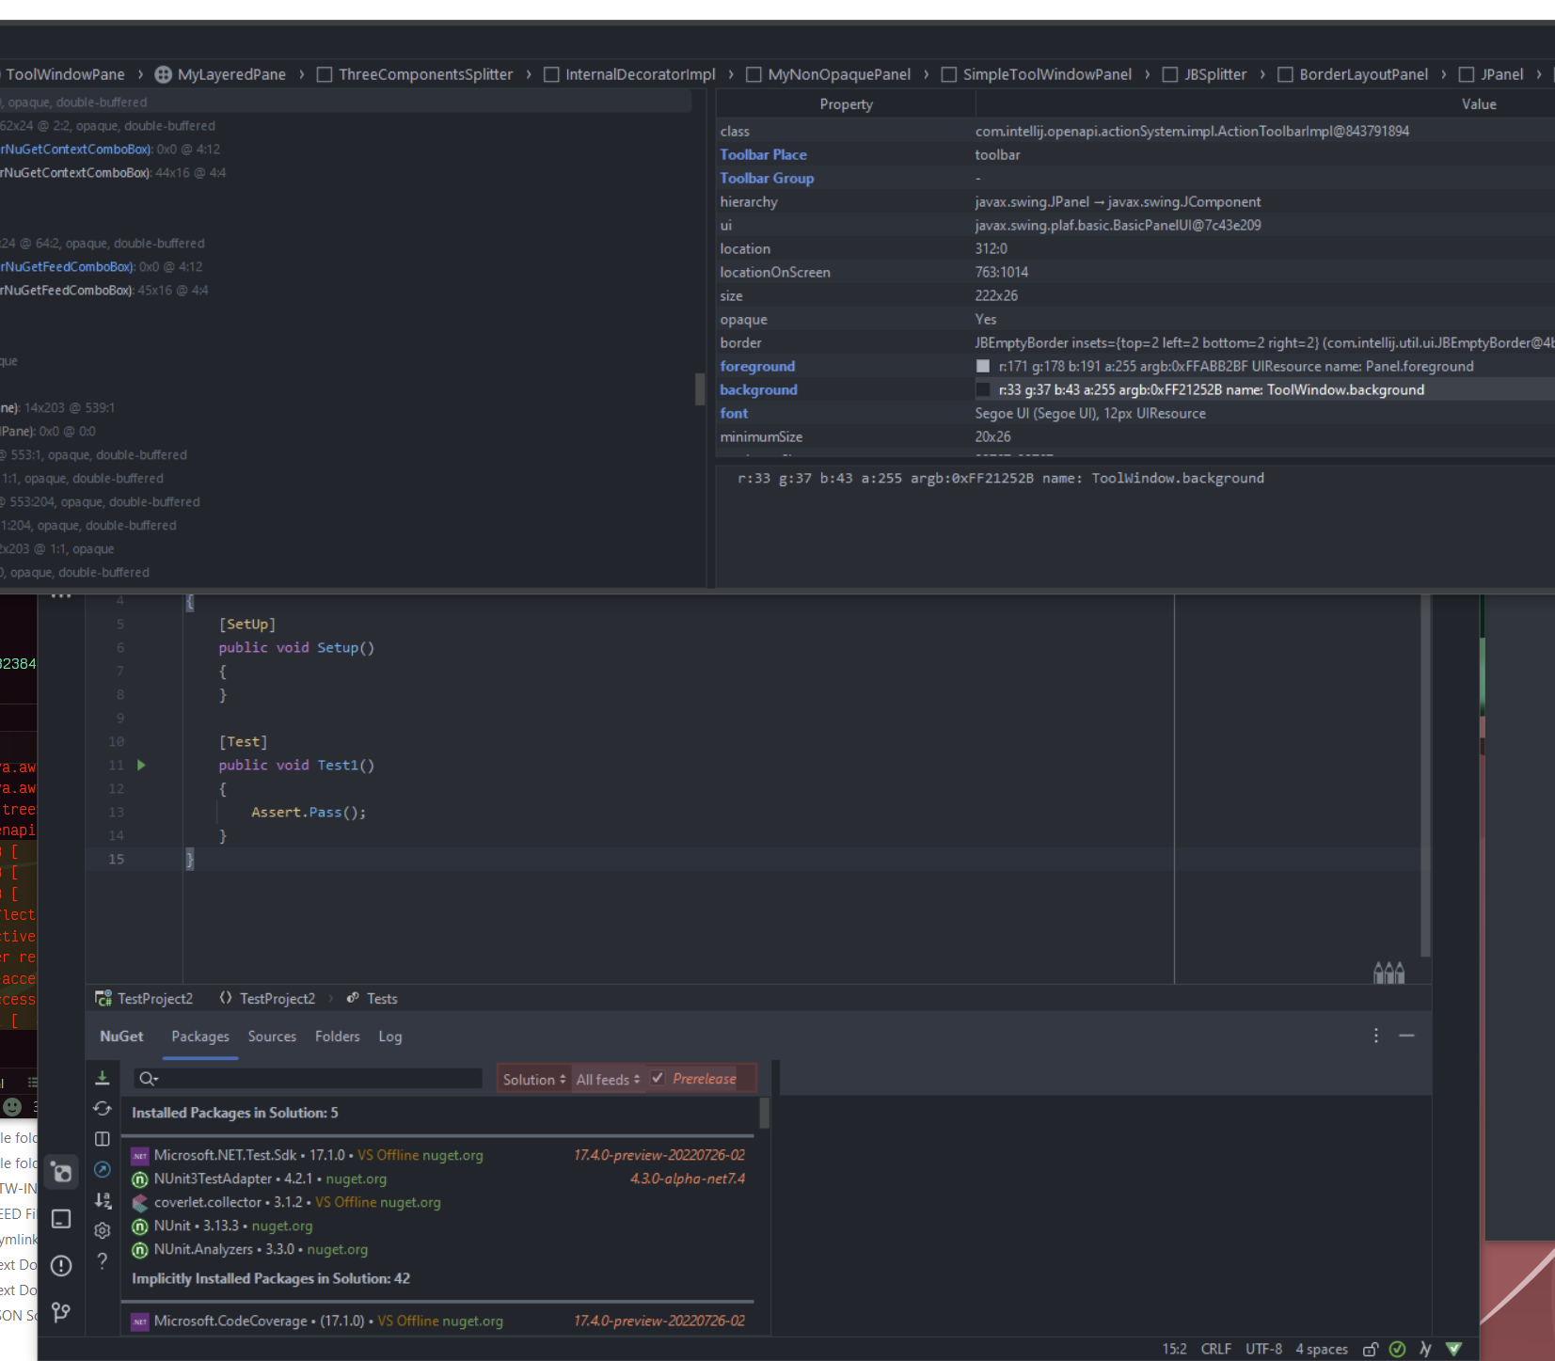Click the sort alphabetically icon in NuGet toolbar
This screenshot has width=1555, height=1361.
pyautogui.click(x=103, y=1200)
